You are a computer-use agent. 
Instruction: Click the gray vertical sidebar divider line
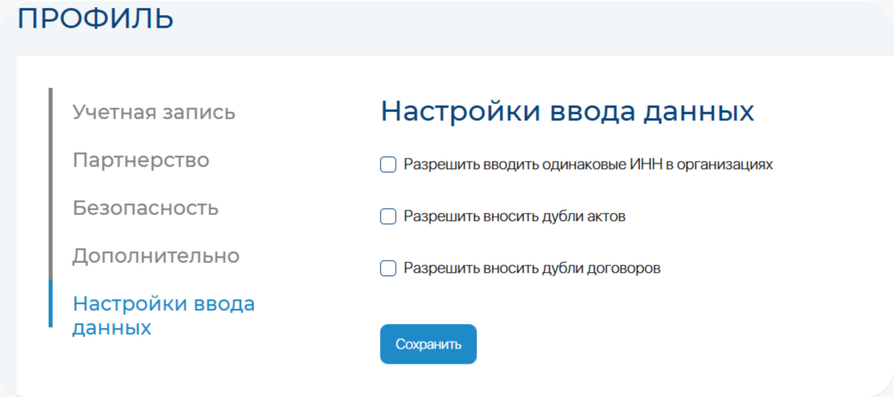(51, 183)
